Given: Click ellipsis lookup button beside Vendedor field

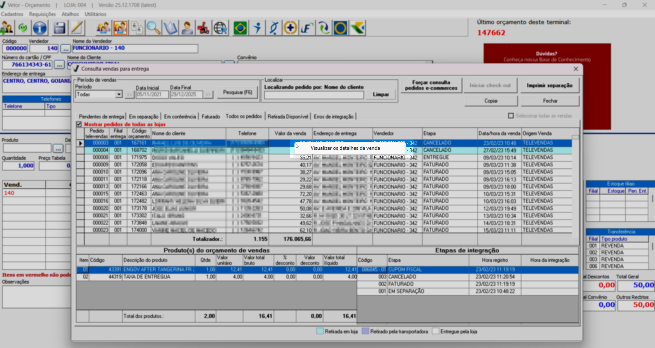Looking at the screenshot, I should tap(65, 49).
